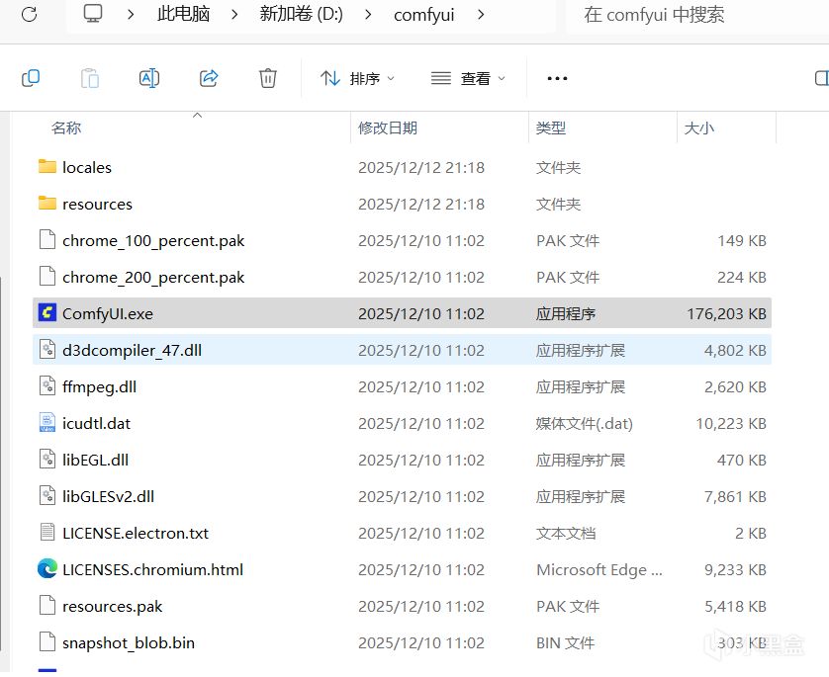Click the Paste clipboard icon

click(x=90, y=78)
